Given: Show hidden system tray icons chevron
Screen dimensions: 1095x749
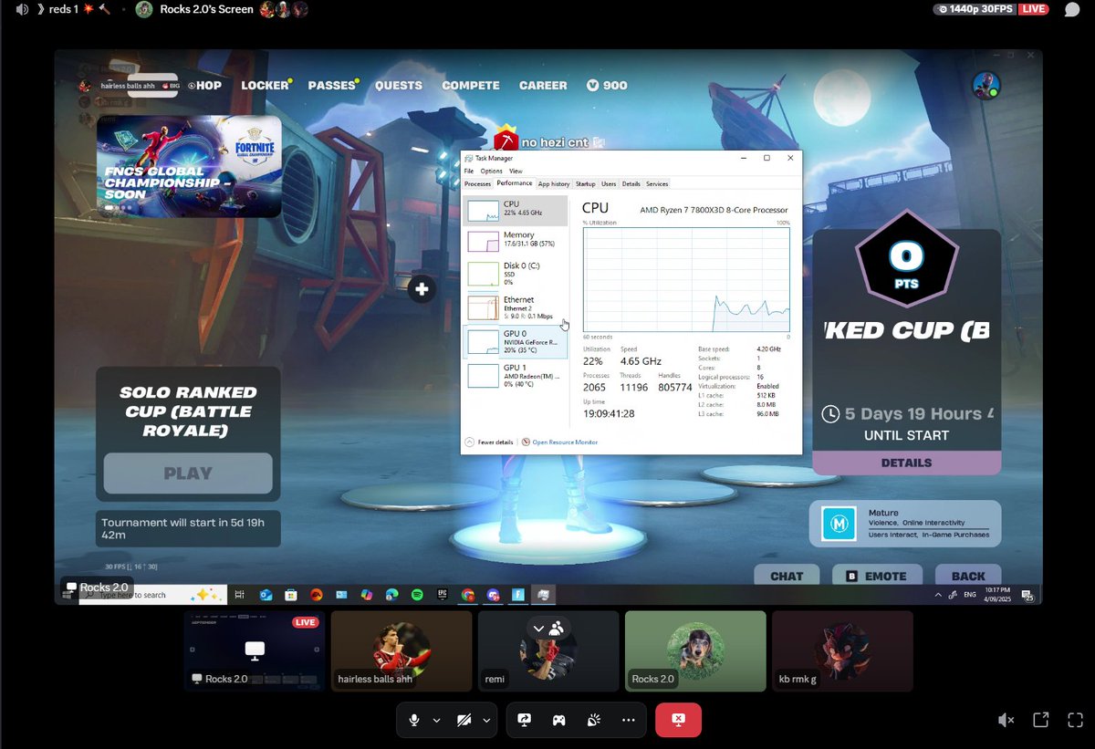Looking at the screenshot, I should pos(938,595).
